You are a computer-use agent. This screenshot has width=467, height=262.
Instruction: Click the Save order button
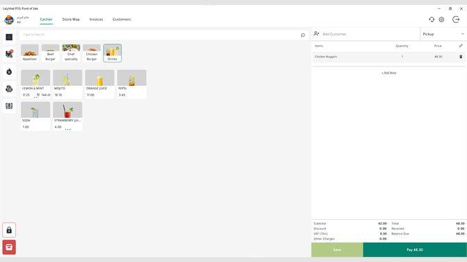[x=337, y=250]
